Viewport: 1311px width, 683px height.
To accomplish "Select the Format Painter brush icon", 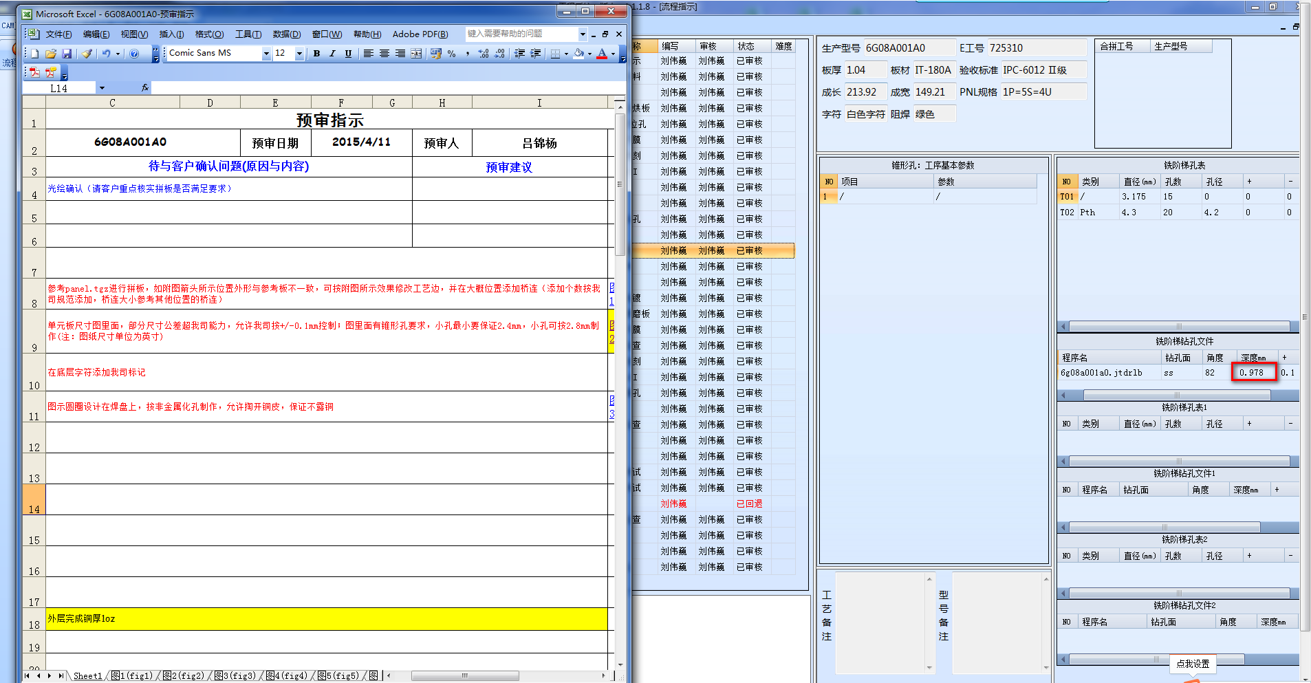I will tap(87, 54).
